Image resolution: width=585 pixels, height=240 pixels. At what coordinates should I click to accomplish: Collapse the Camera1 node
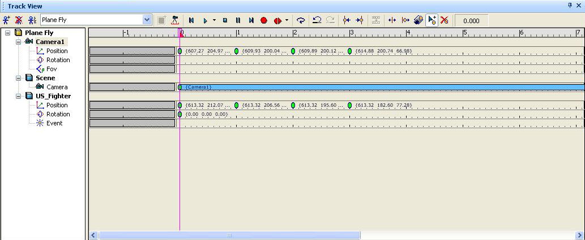point(18,42)
